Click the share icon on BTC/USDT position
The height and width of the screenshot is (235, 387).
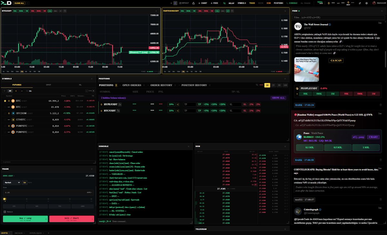pos(178,111)
